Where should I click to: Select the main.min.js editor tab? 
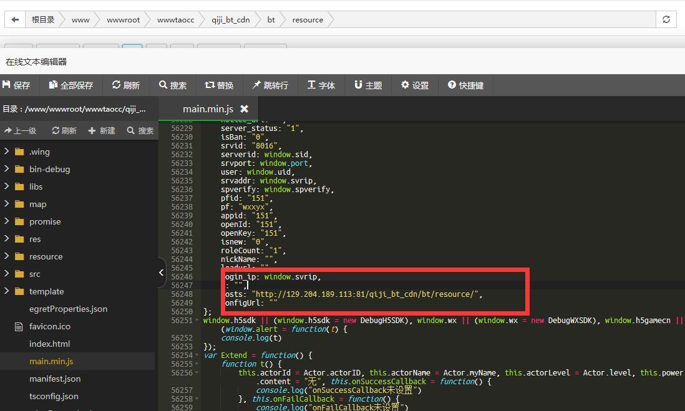(208, 109)
